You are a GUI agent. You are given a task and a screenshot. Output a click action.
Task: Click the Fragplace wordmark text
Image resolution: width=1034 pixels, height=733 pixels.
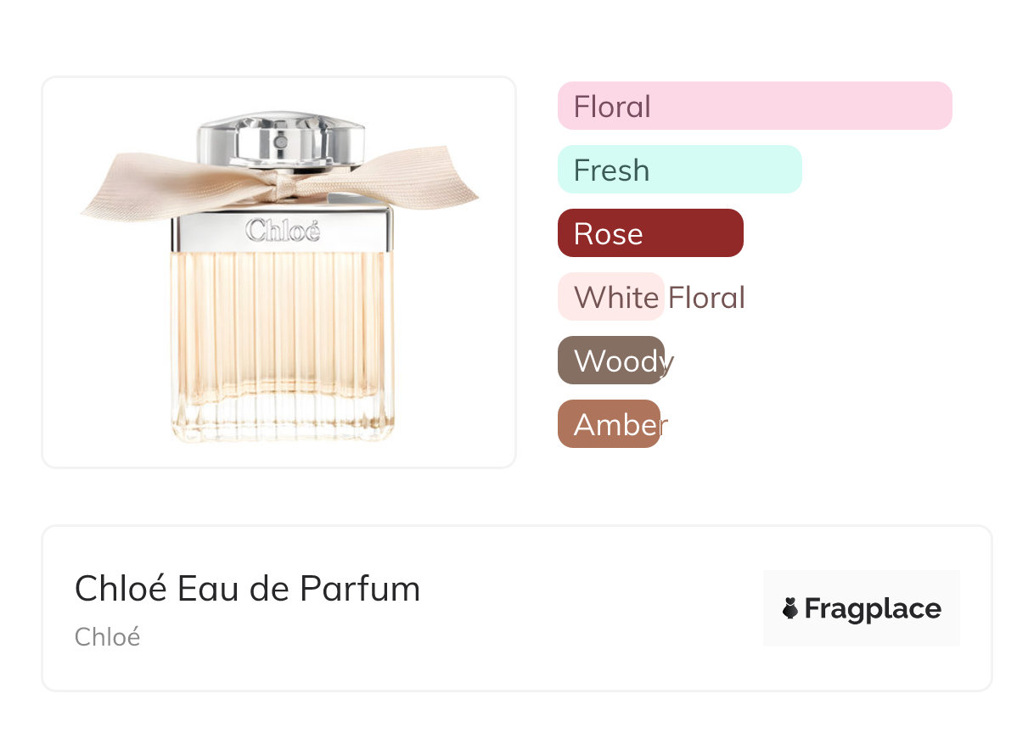click(x=873, y=609)
